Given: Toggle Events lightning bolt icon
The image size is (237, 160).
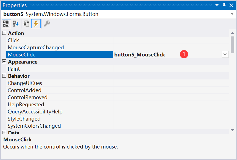Looking at the screenshot, I should tap(36, 24).
